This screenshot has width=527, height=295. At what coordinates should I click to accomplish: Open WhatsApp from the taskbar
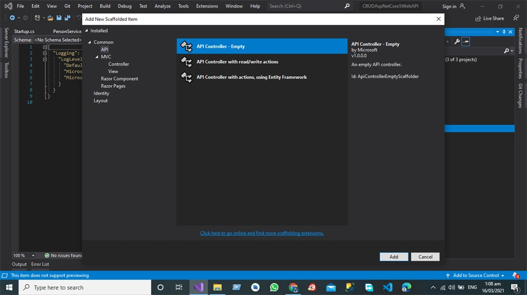(274, 287)
